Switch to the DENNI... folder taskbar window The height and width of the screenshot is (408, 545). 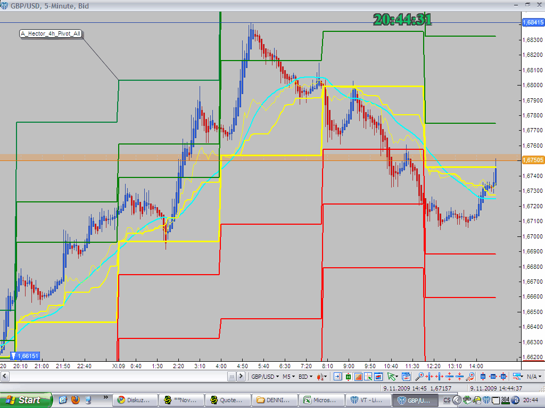[275, 400]
